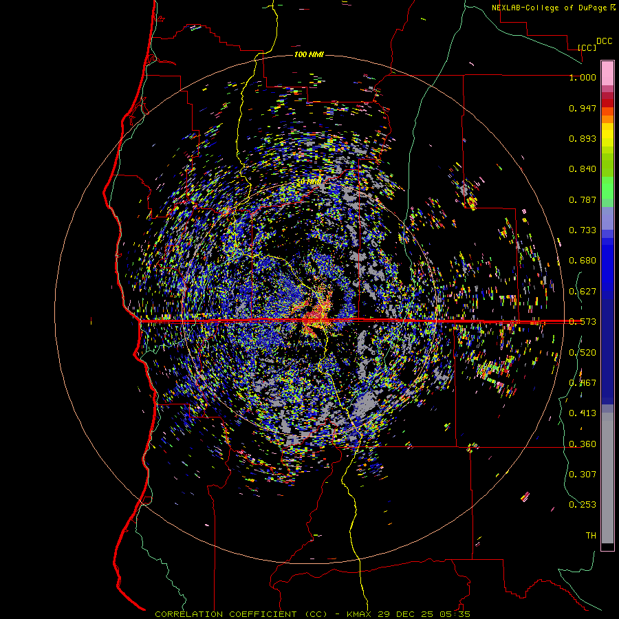Select the 0.360 scale value
This screenshot has height=619, width=619.
tap(583, 444)
